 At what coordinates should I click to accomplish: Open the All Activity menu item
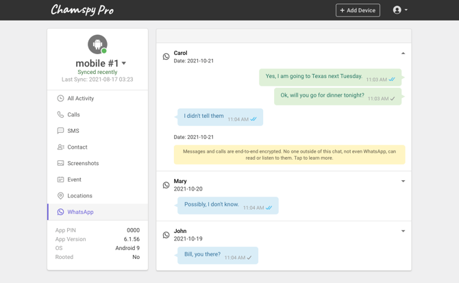click(x=80, y=99)
